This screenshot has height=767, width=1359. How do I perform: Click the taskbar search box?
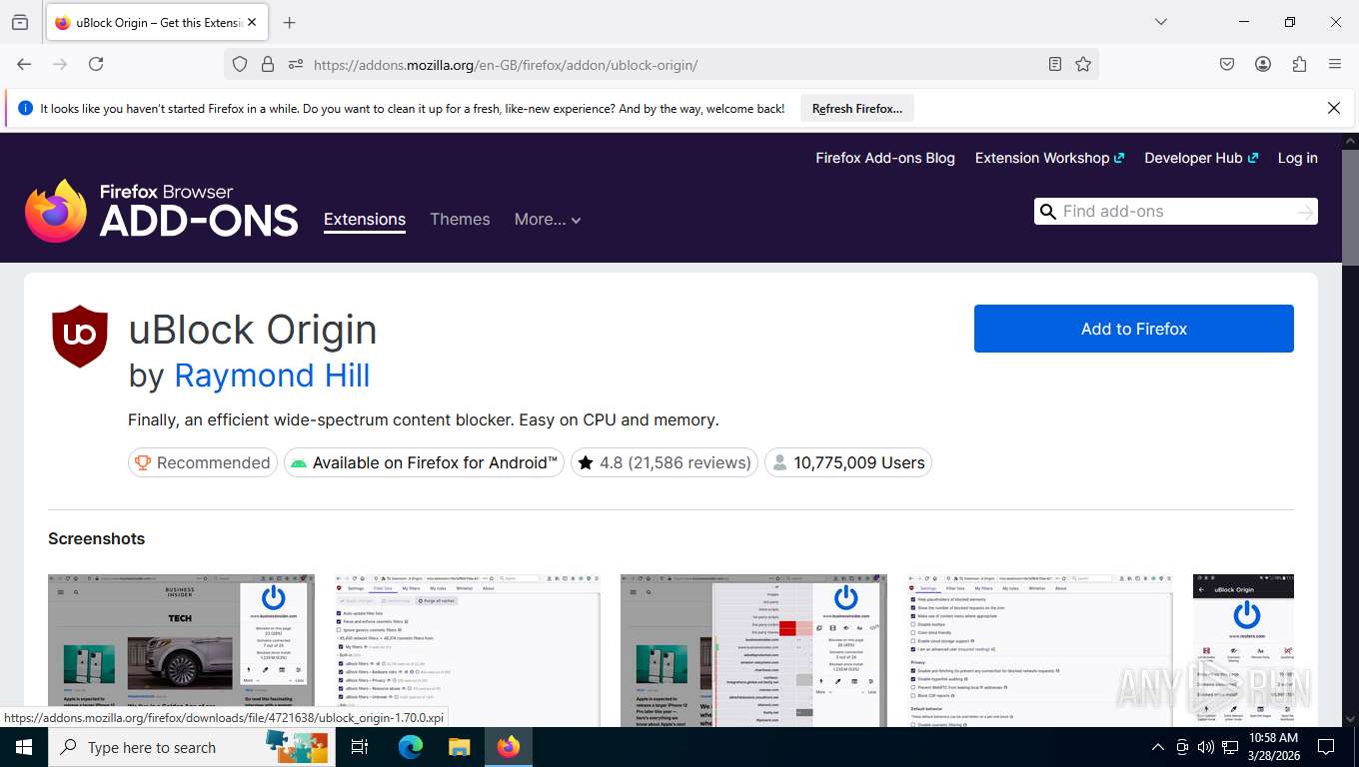pos(191,747)
